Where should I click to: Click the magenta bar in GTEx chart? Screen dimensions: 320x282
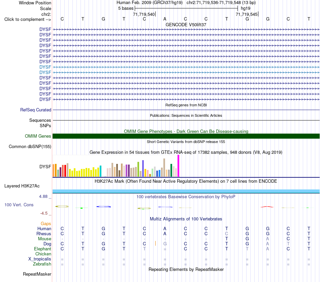[179, 166]
